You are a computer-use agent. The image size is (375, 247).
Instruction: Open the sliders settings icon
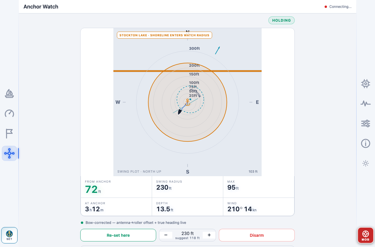coord(366,123)
